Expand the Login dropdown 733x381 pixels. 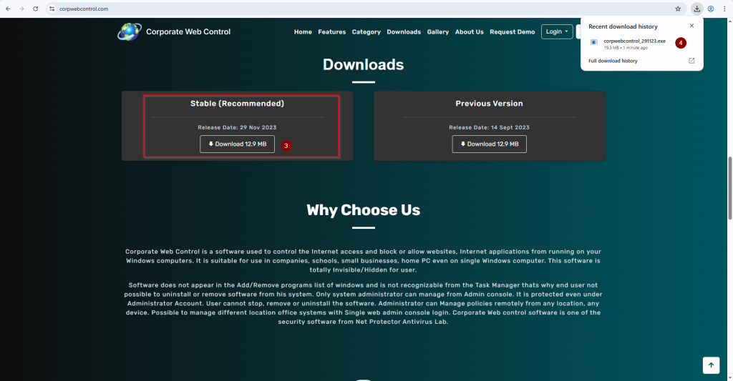click(x=557, y=31)
